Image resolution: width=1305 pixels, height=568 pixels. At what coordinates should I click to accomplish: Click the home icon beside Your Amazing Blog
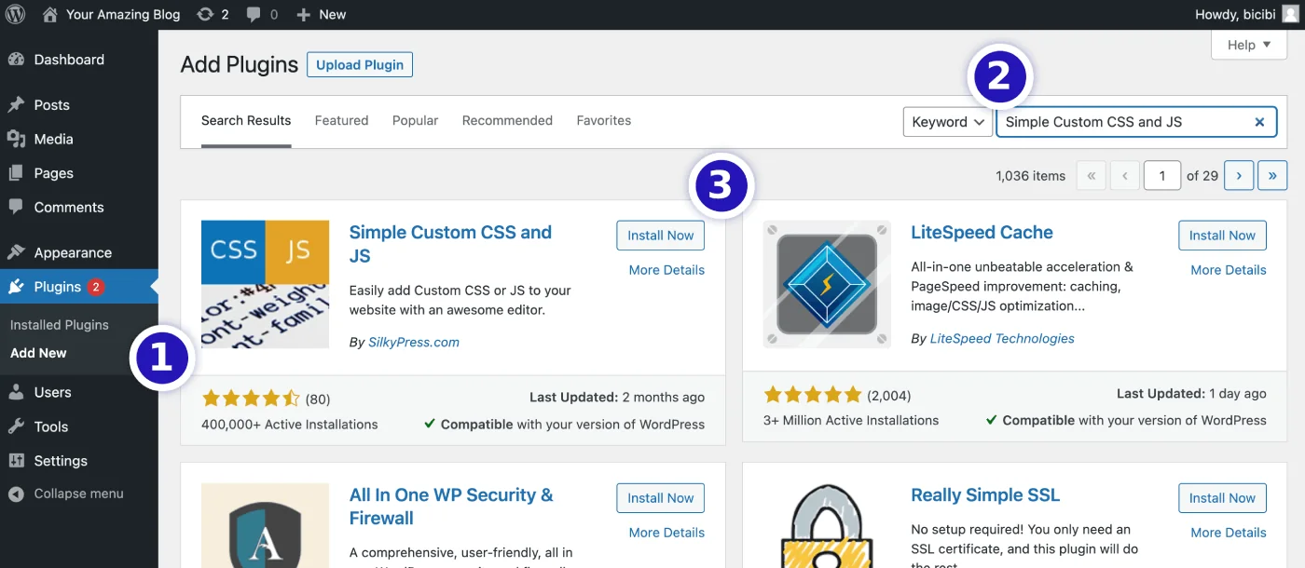[50, 14]
